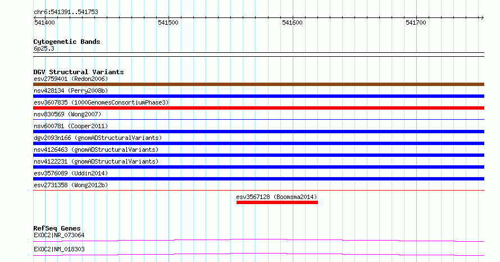Select the EXOC2 NR_073064 magenta gene line
The height and width of the screenshot is (262, 500).
click(x=258, y=240)
